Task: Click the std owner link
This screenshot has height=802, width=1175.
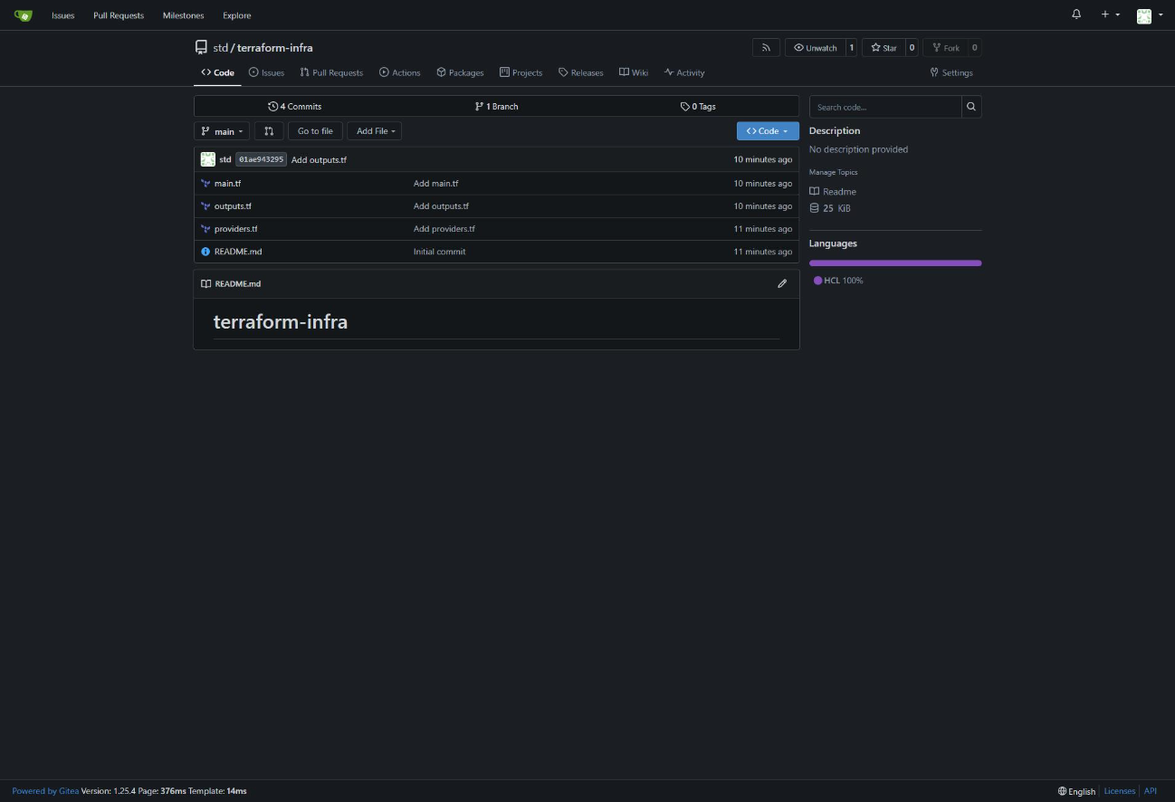Action: pos(220,48)
